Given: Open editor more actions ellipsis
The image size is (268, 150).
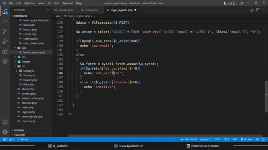Looking at the screenshot, I should coord(263,10).
